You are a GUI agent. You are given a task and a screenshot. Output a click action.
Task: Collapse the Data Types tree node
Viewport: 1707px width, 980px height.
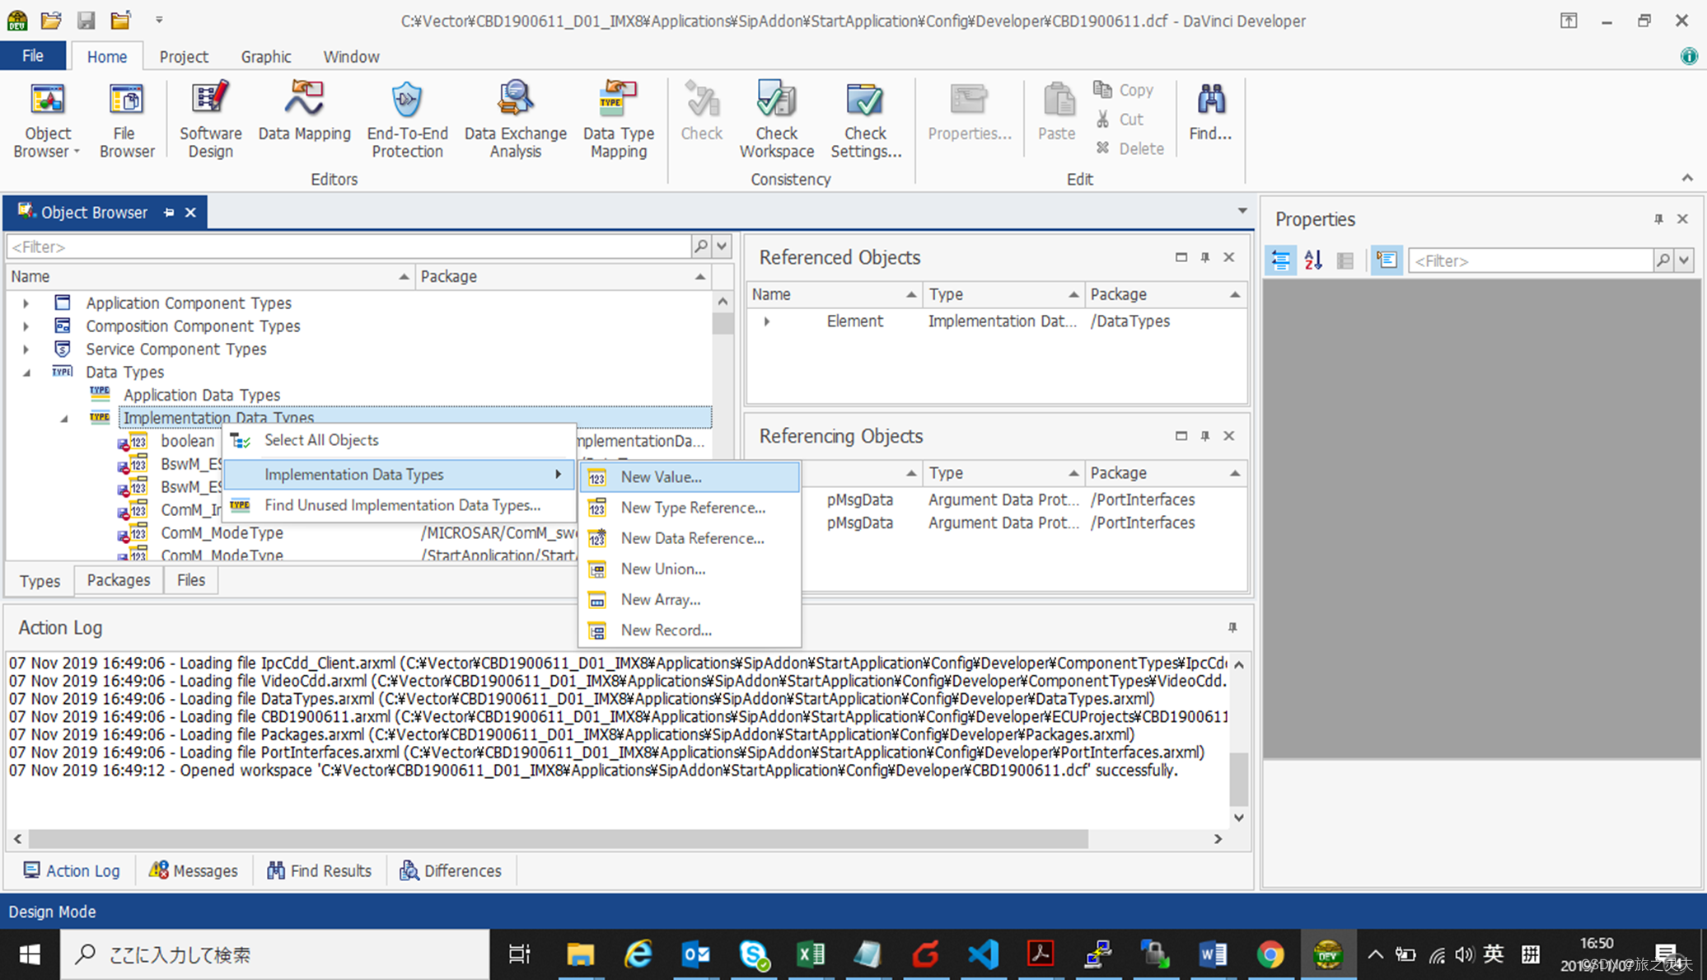pyautogui.click(x=26, y=373)
